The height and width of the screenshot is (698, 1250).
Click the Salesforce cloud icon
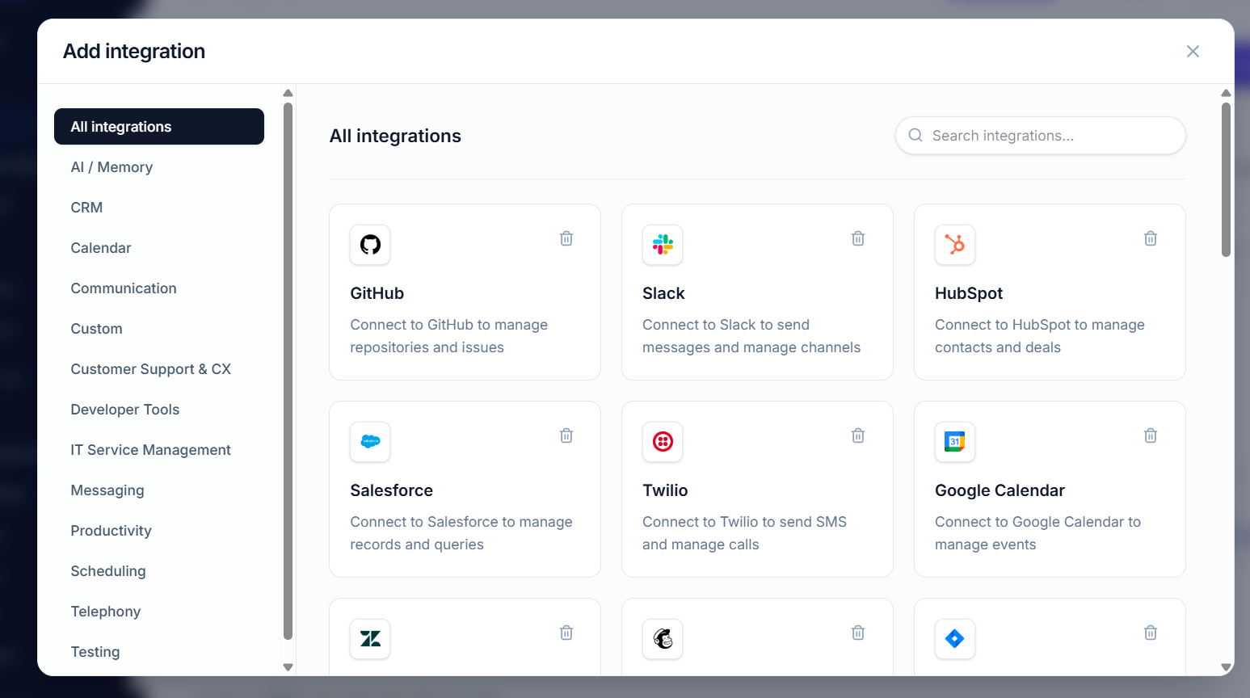tap(370, 442)
